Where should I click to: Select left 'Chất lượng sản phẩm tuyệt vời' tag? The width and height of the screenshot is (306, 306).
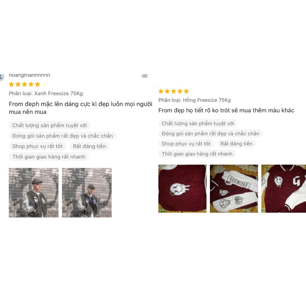tap(50, 125)
